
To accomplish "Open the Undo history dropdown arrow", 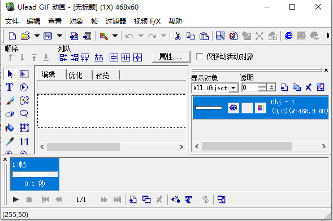I will click(141, 36).
